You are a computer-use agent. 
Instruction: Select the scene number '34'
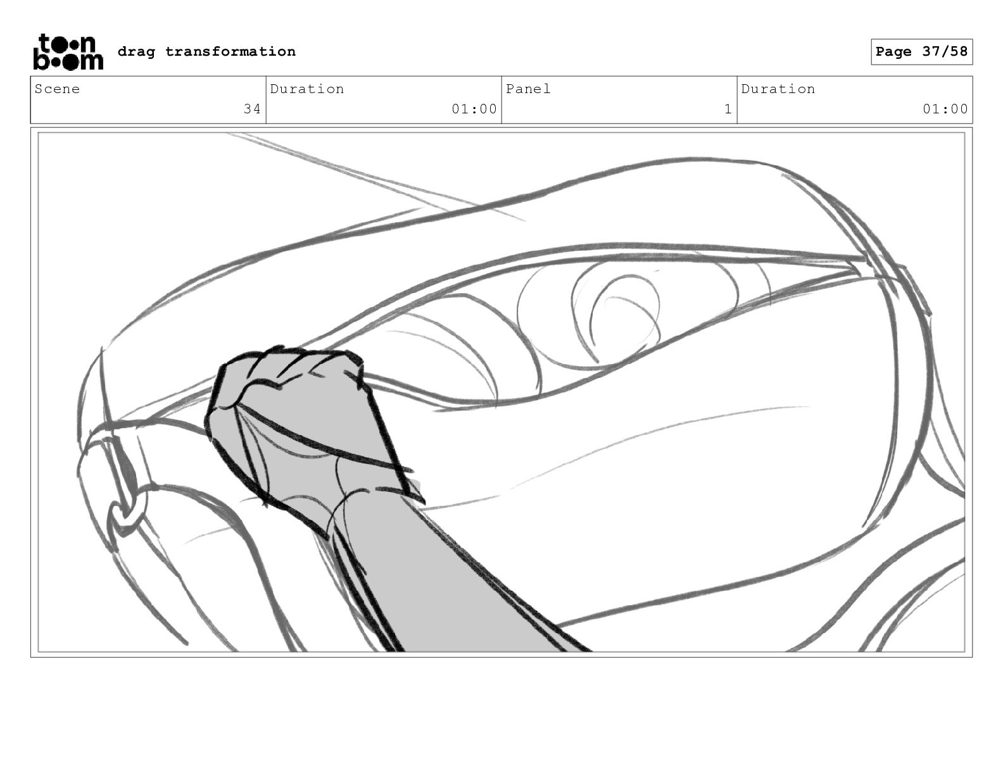(252, 109)
